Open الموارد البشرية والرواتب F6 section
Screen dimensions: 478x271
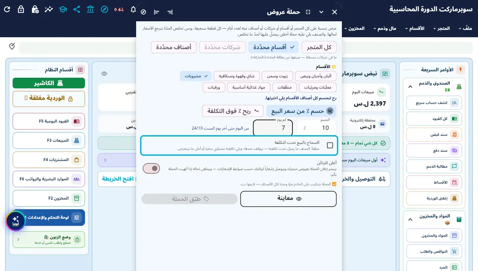pos(49,179)
